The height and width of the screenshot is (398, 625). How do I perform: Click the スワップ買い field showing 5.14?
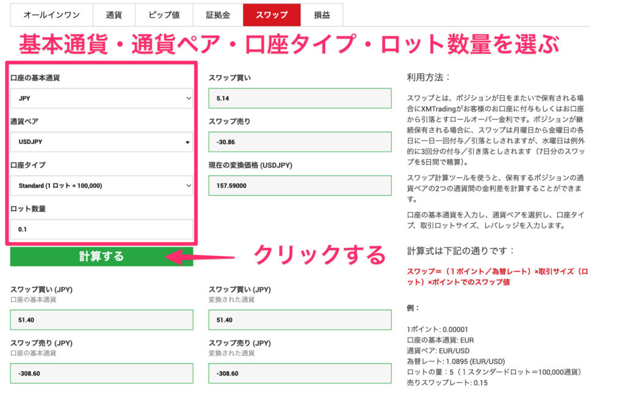pyautogui.click(x=300, y=98)
